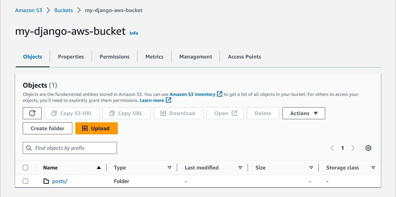The image size is (396, 197).
Task: Open the Properties tab
Action: pos(71,57)
